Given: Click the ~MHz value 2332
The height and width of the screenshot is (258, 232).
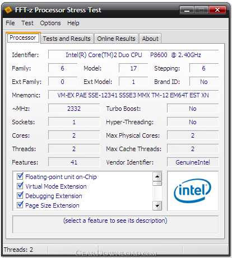Looking at the screenshot, I should pos(74,109).
